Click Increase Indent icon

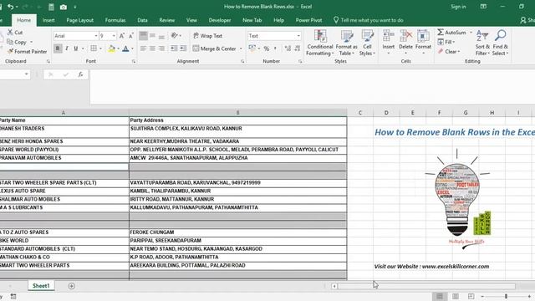tap(183, 48)
